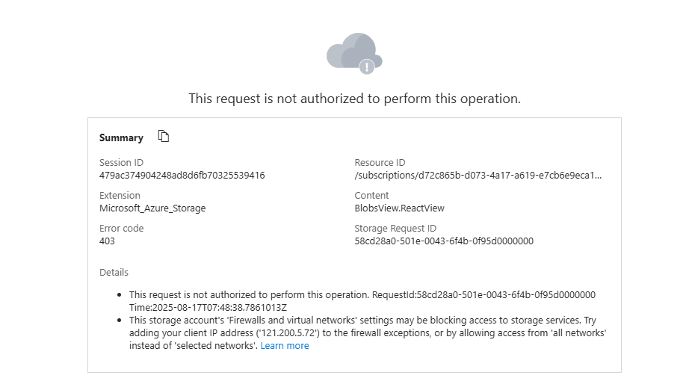The width and height of the screenshot is (689, 390).
Task: Click the 'not authorized' error heading
Action: click(354, 99)
